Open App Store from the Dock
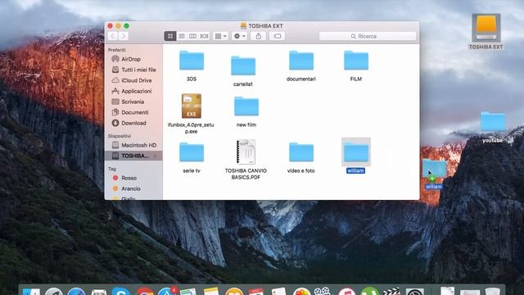The height and width of the screenshot is (295, 524). (x=166, y=292)
